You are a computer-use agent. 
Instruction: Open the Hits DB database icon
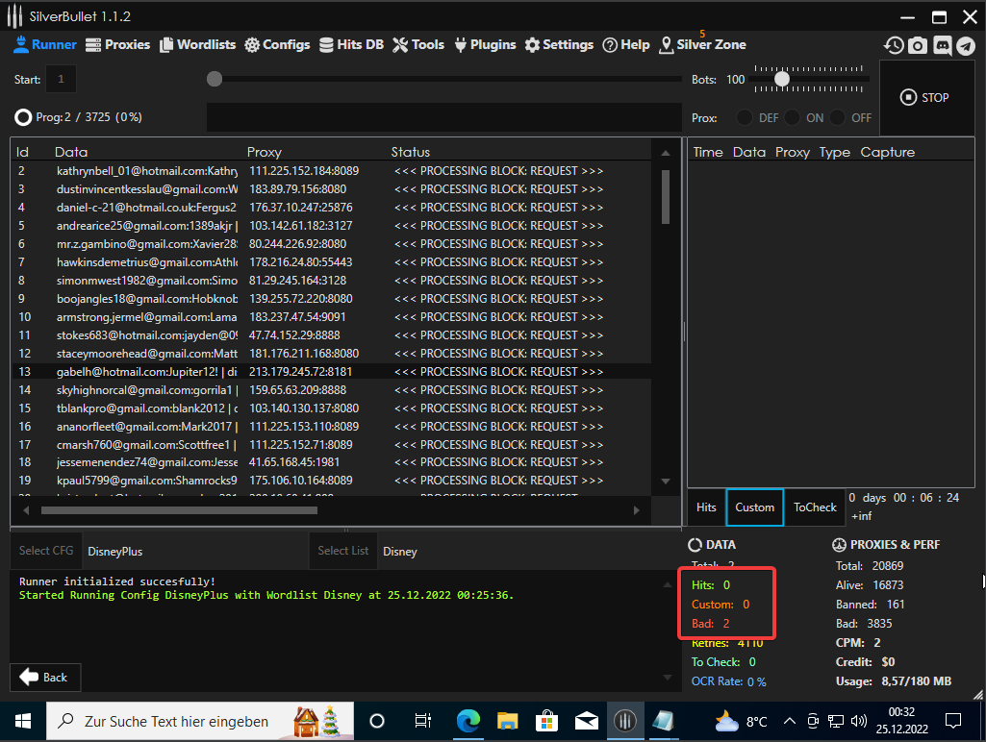point(327,45)
